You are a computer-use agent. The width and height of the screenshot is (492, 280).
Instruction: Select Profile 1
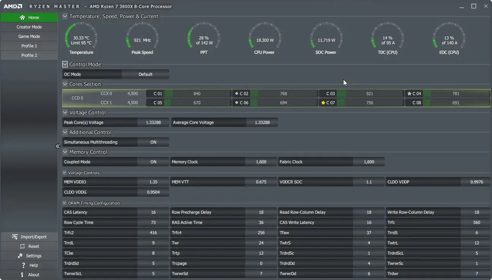tap(29, 46)
